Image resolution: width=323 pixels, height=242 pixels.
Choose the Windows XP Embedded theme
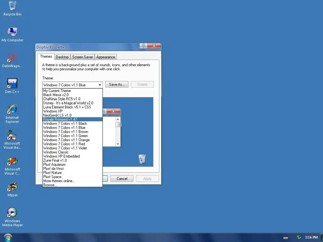click(x=73, y=156)
